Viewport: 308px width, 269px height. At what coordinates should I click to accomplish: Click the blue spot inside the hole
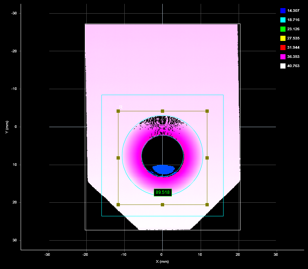coord(163,170)
